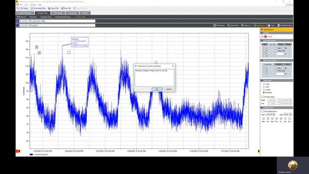Select the Individual time range
The height and width of the screenshot is (174, 309).
[x=264, y=92]
